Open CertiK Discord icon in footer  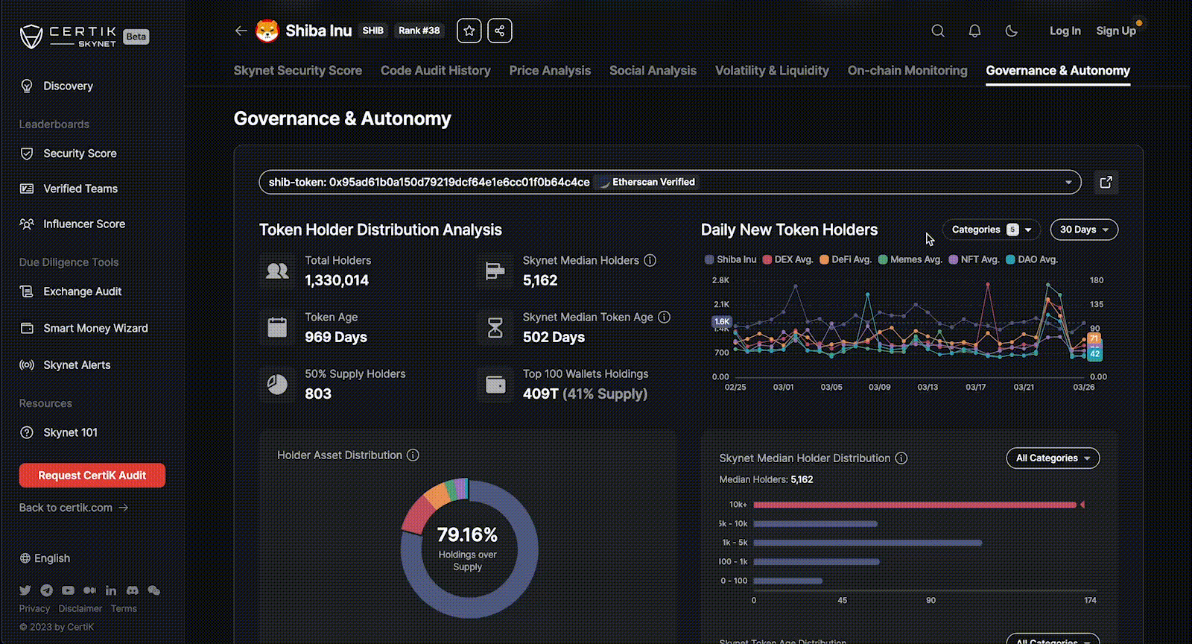pos(132,590)
